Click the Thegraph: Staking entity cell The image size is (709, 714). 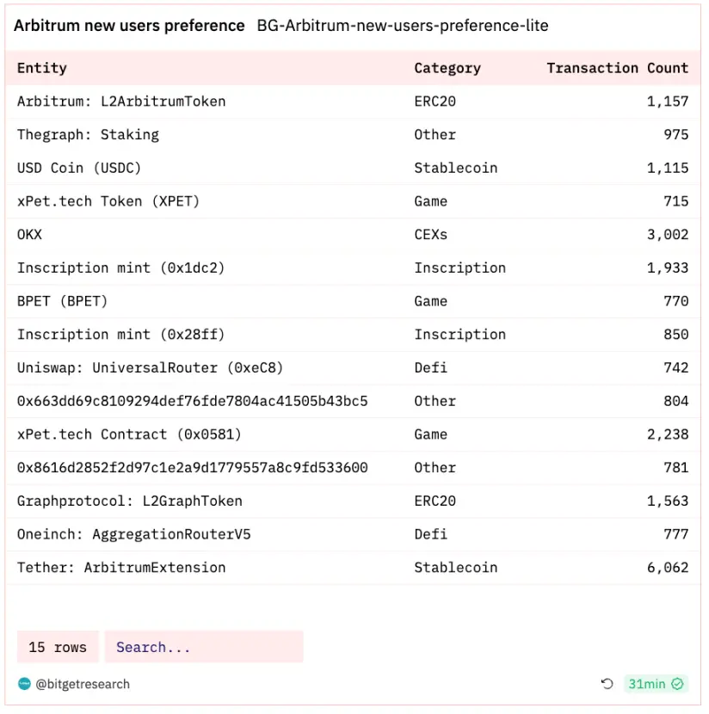(88, 134)
